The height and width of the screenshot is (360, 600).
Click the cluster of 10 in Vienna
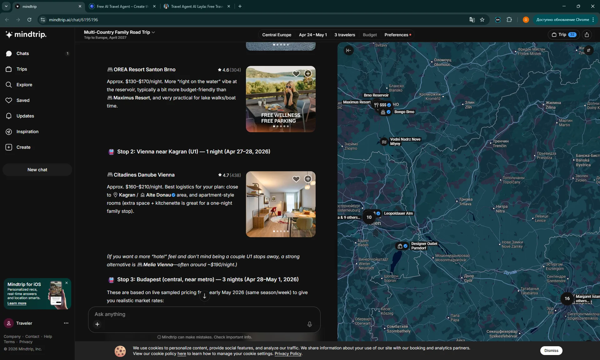[x=369, y=217]
